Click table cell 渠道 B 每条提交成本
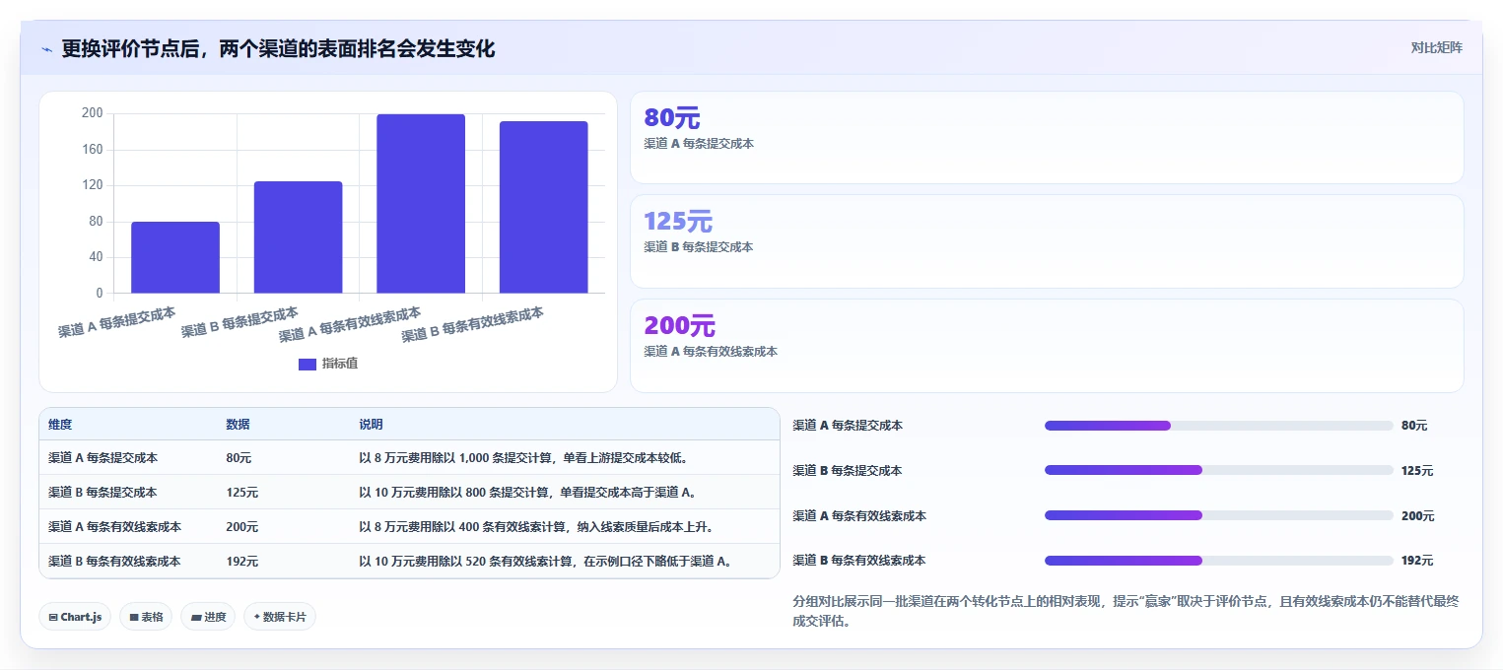The height and width of the screenshot is (670, 1503). click(102, 493)
